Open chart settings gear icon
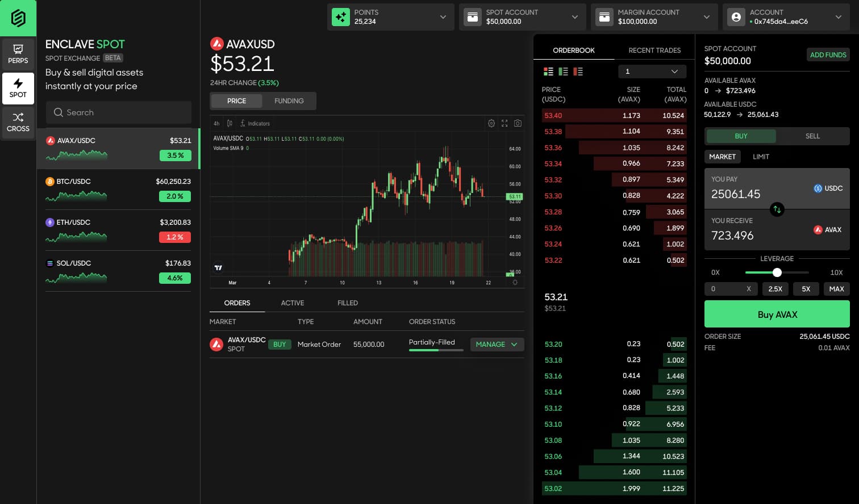This screenshot has width=859, height=504. 491,123
